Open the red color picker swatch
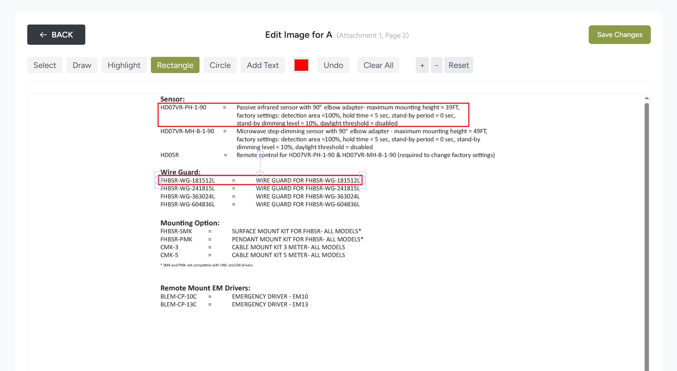Screen dimensions: 677x371 pos(301,65)
